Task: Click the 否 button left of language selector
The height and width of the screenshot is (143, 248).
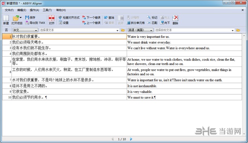Action: tap(6, 30)
